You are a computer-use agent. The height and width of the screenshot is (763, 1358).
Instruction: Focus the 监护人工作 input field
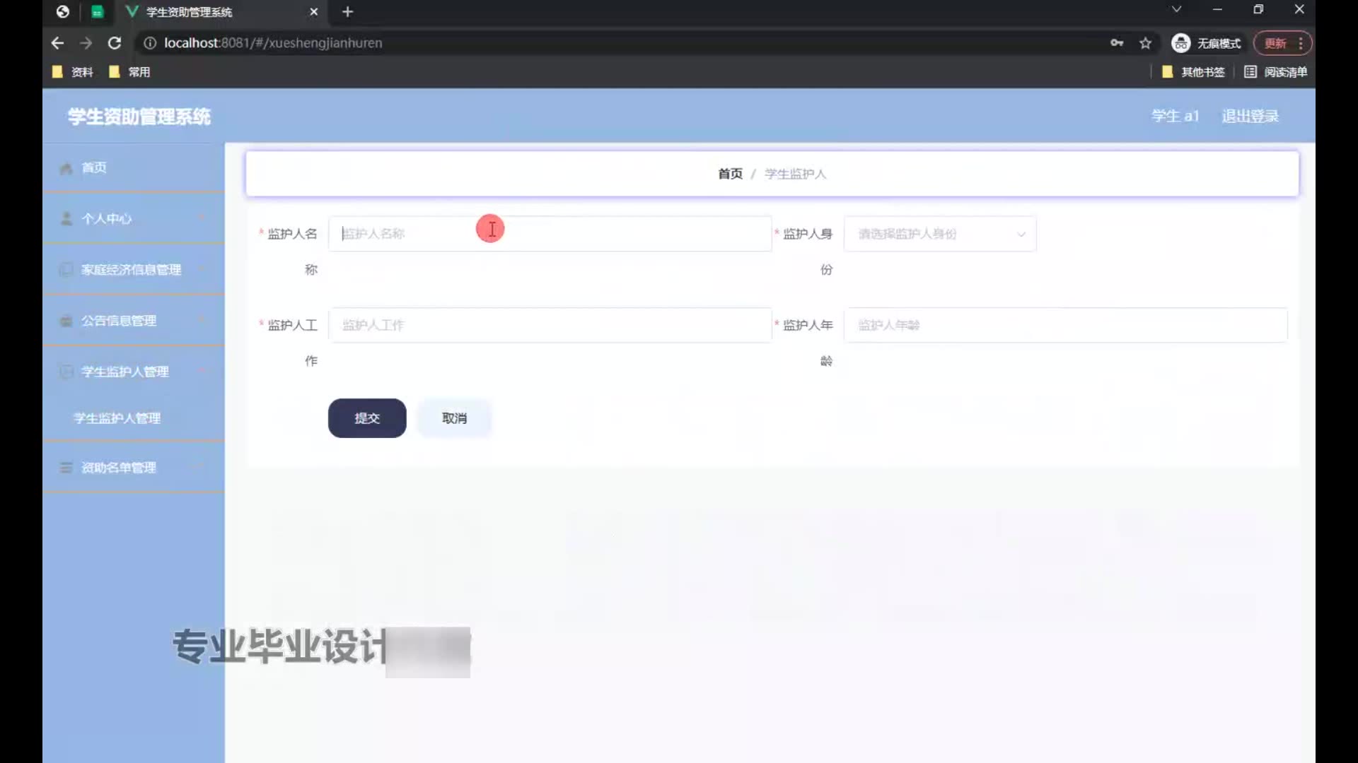tap(550, 325)
